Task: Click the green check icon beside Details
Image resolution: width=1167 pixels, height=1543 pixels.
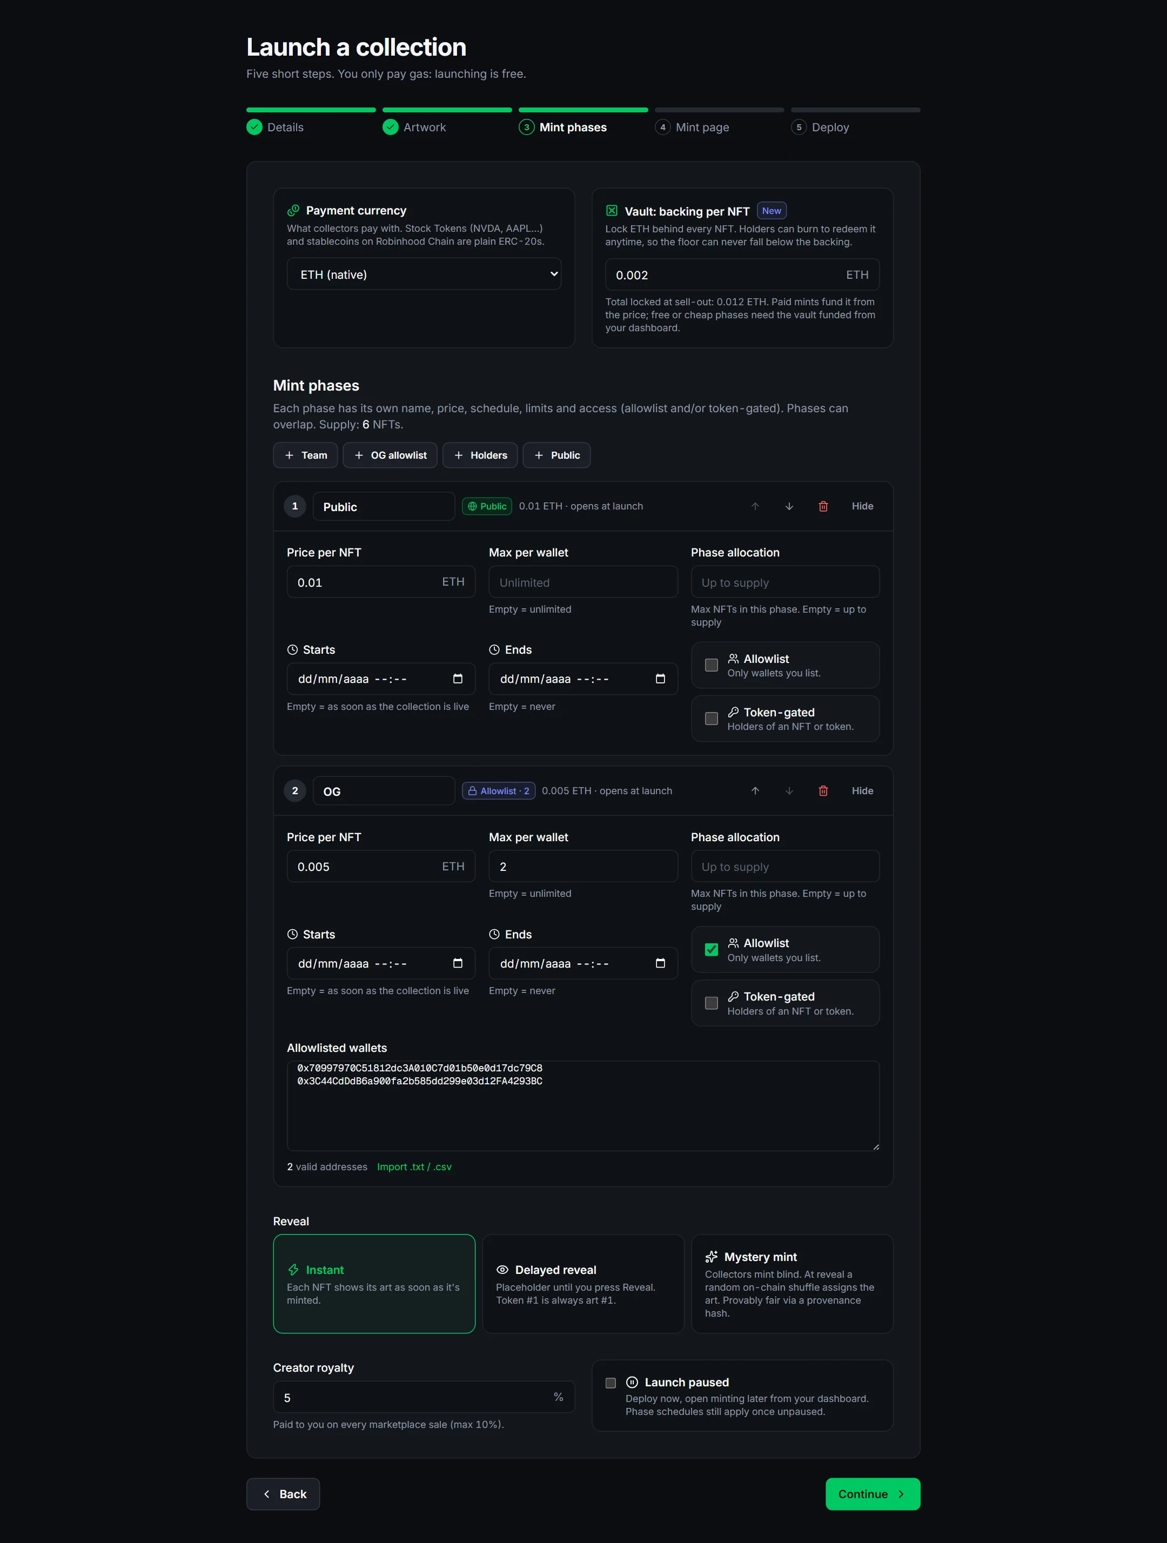Action: click(254, 127)
